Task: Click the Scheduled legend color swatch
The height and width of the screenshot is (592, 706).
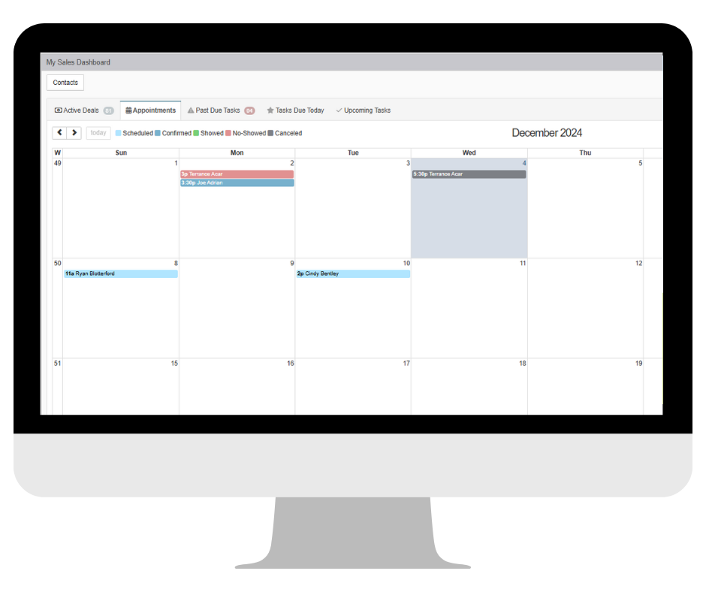Action: pos(119,134)
